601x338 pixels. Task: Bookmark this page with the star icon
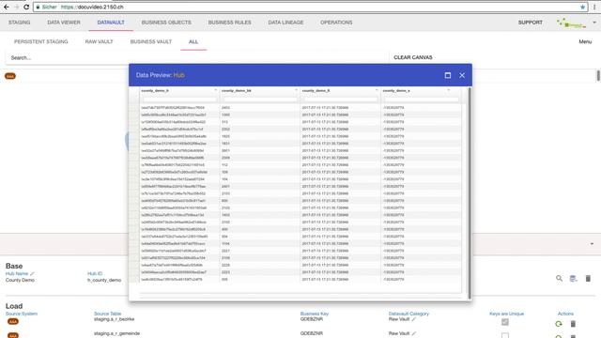(x=582, y=7)
